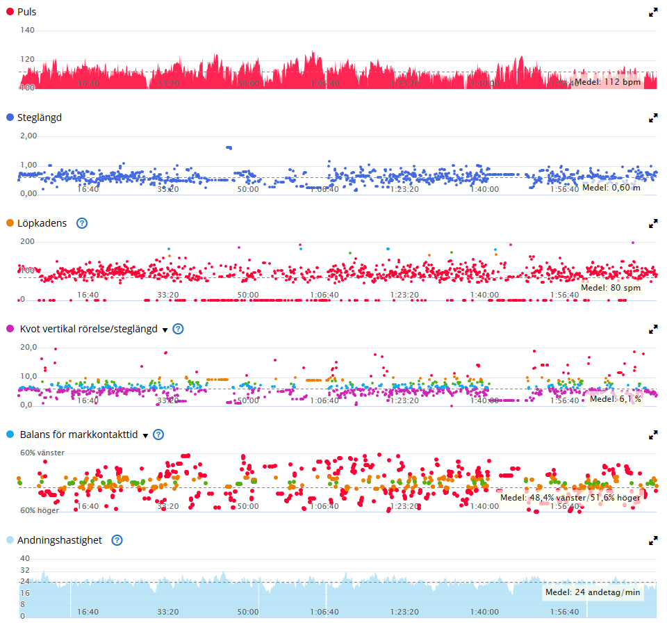Click the 'Medel: 80 spm' label
The image size is (667, 625).
click(x=611, y=287)
